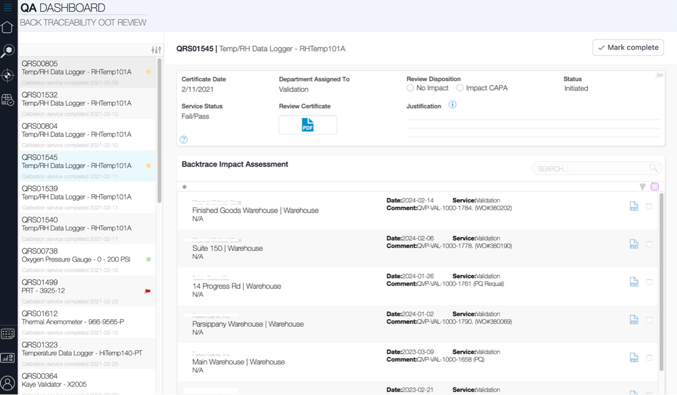Open the user profile icon in sidebar
The image size is (677, 395).
(8, 383)
